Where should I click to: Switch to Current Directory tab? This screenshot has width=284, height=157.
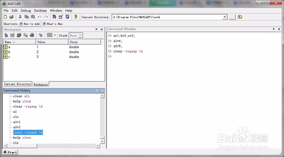click(18, 84)
